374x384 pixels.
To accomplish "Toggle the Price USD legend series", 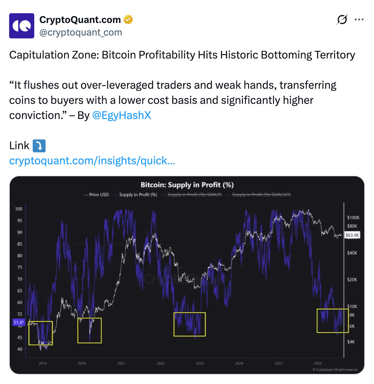I will (x=96, y=195).
